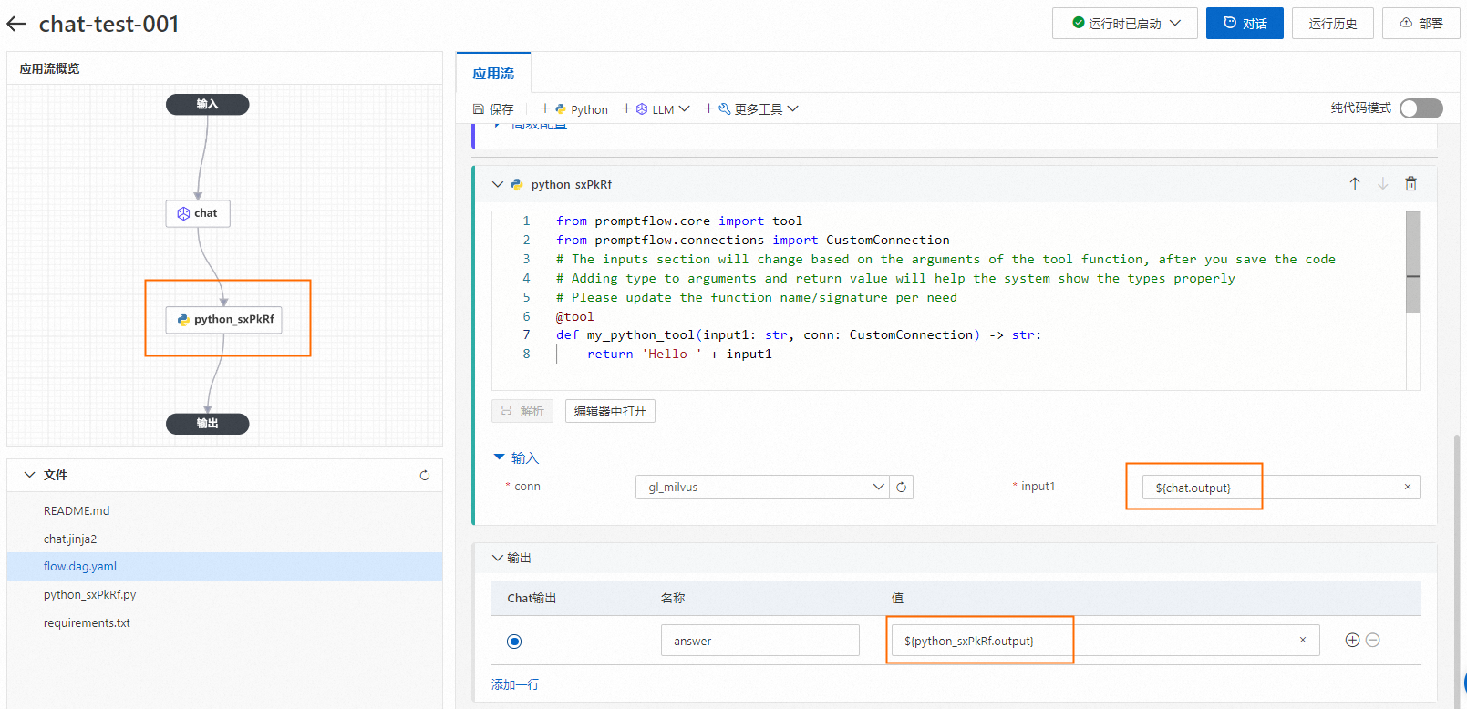This screenshot has width=1467, height=709.
Task: Clear the input1 value
Action: [x=1408, y=487]
